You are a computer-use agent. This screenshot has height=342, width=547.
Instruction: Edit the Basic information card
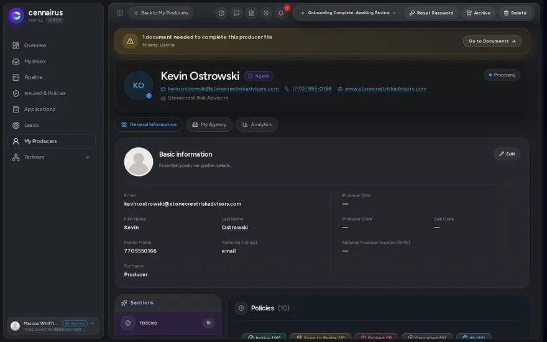tap(507, 154)
